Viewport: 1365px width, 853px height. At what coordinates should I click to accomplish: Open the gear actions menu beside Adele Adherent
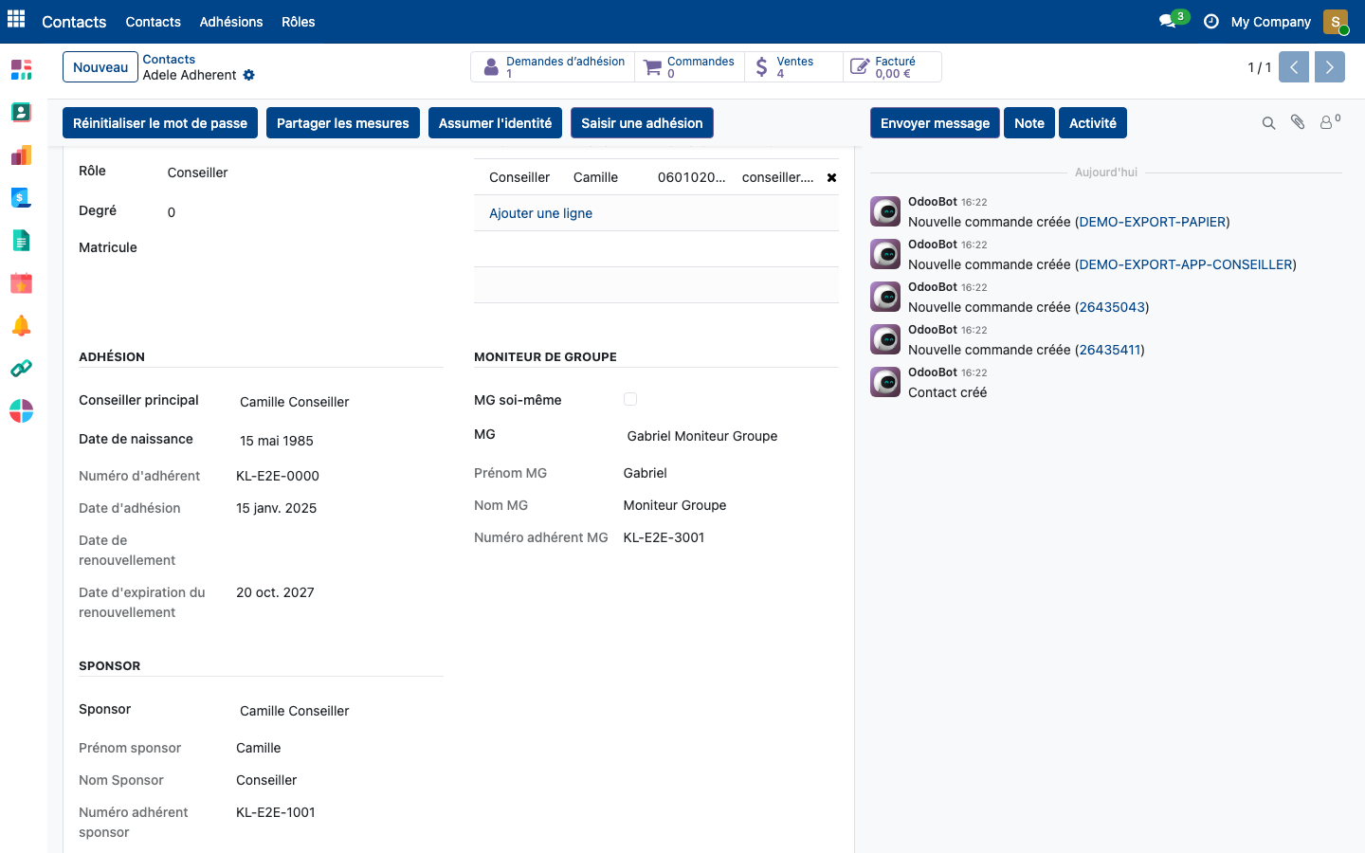248,75
